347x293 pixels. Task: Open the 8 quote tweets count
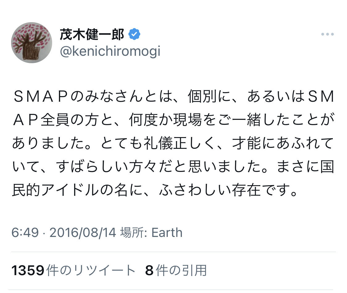coord(149,271)
